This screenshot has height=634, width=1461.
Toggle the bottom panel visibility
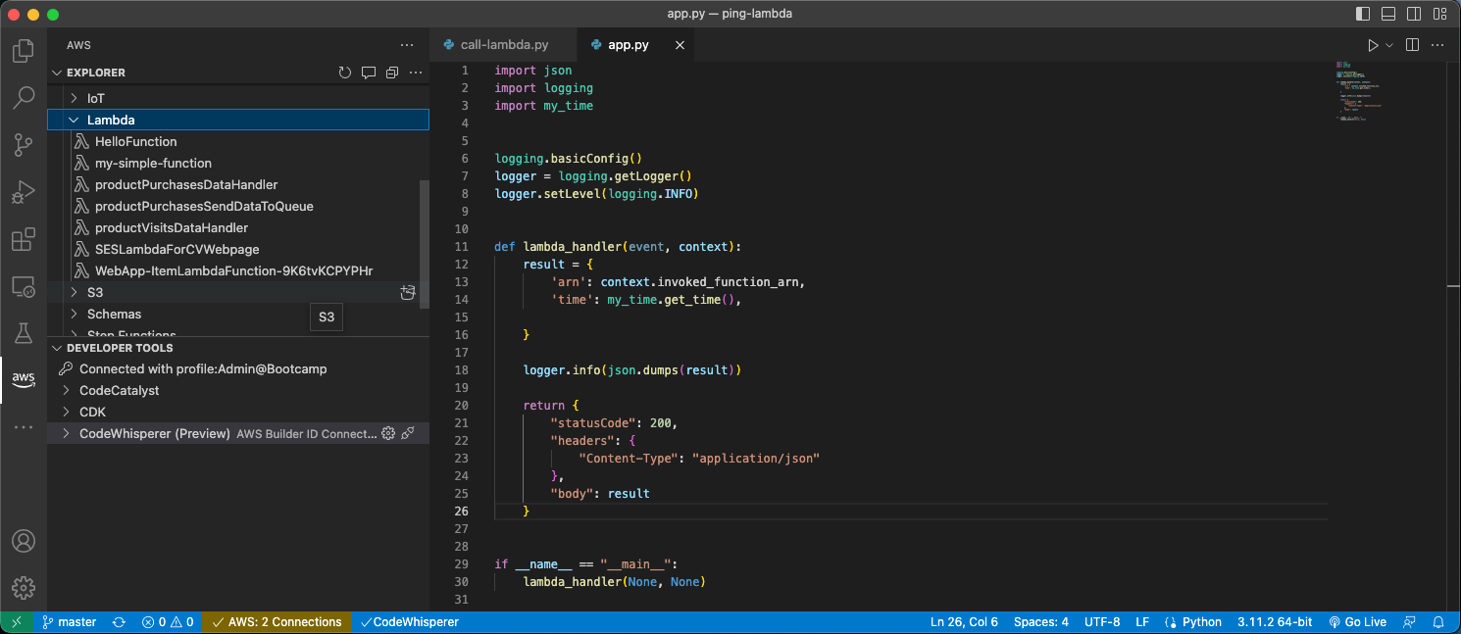coord(1388,14)
